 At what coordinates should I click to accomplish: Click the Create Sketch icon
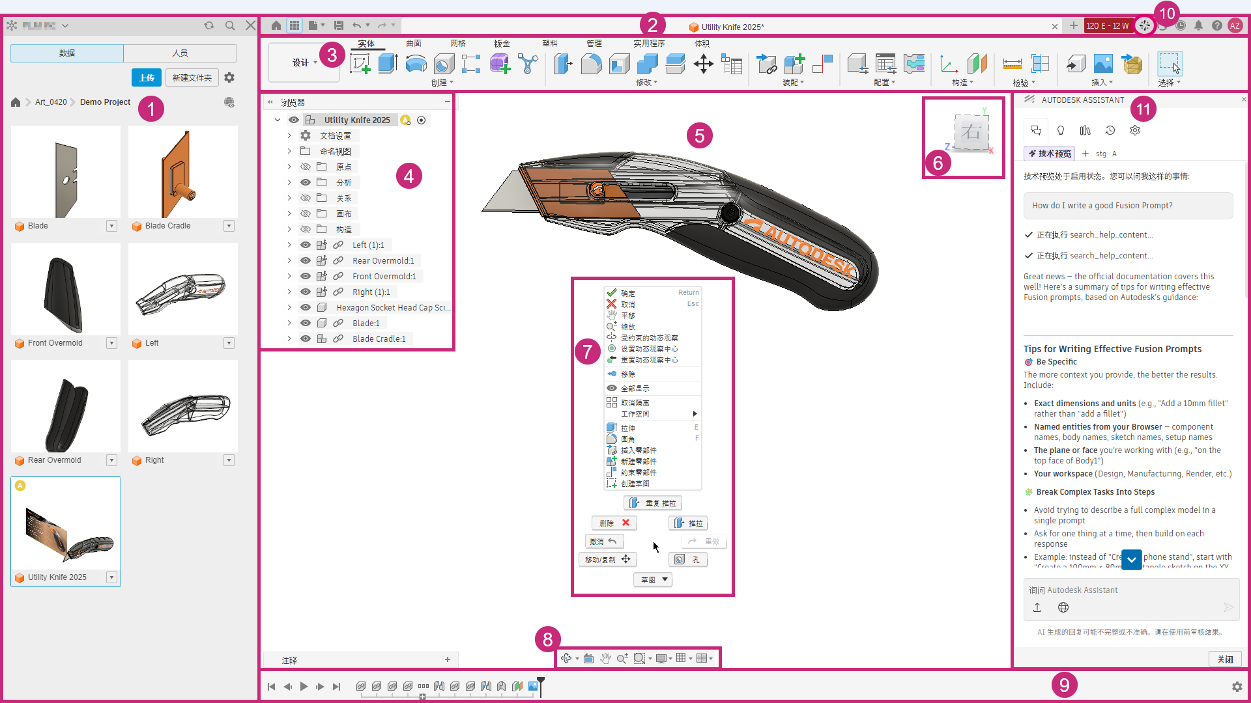360,64
